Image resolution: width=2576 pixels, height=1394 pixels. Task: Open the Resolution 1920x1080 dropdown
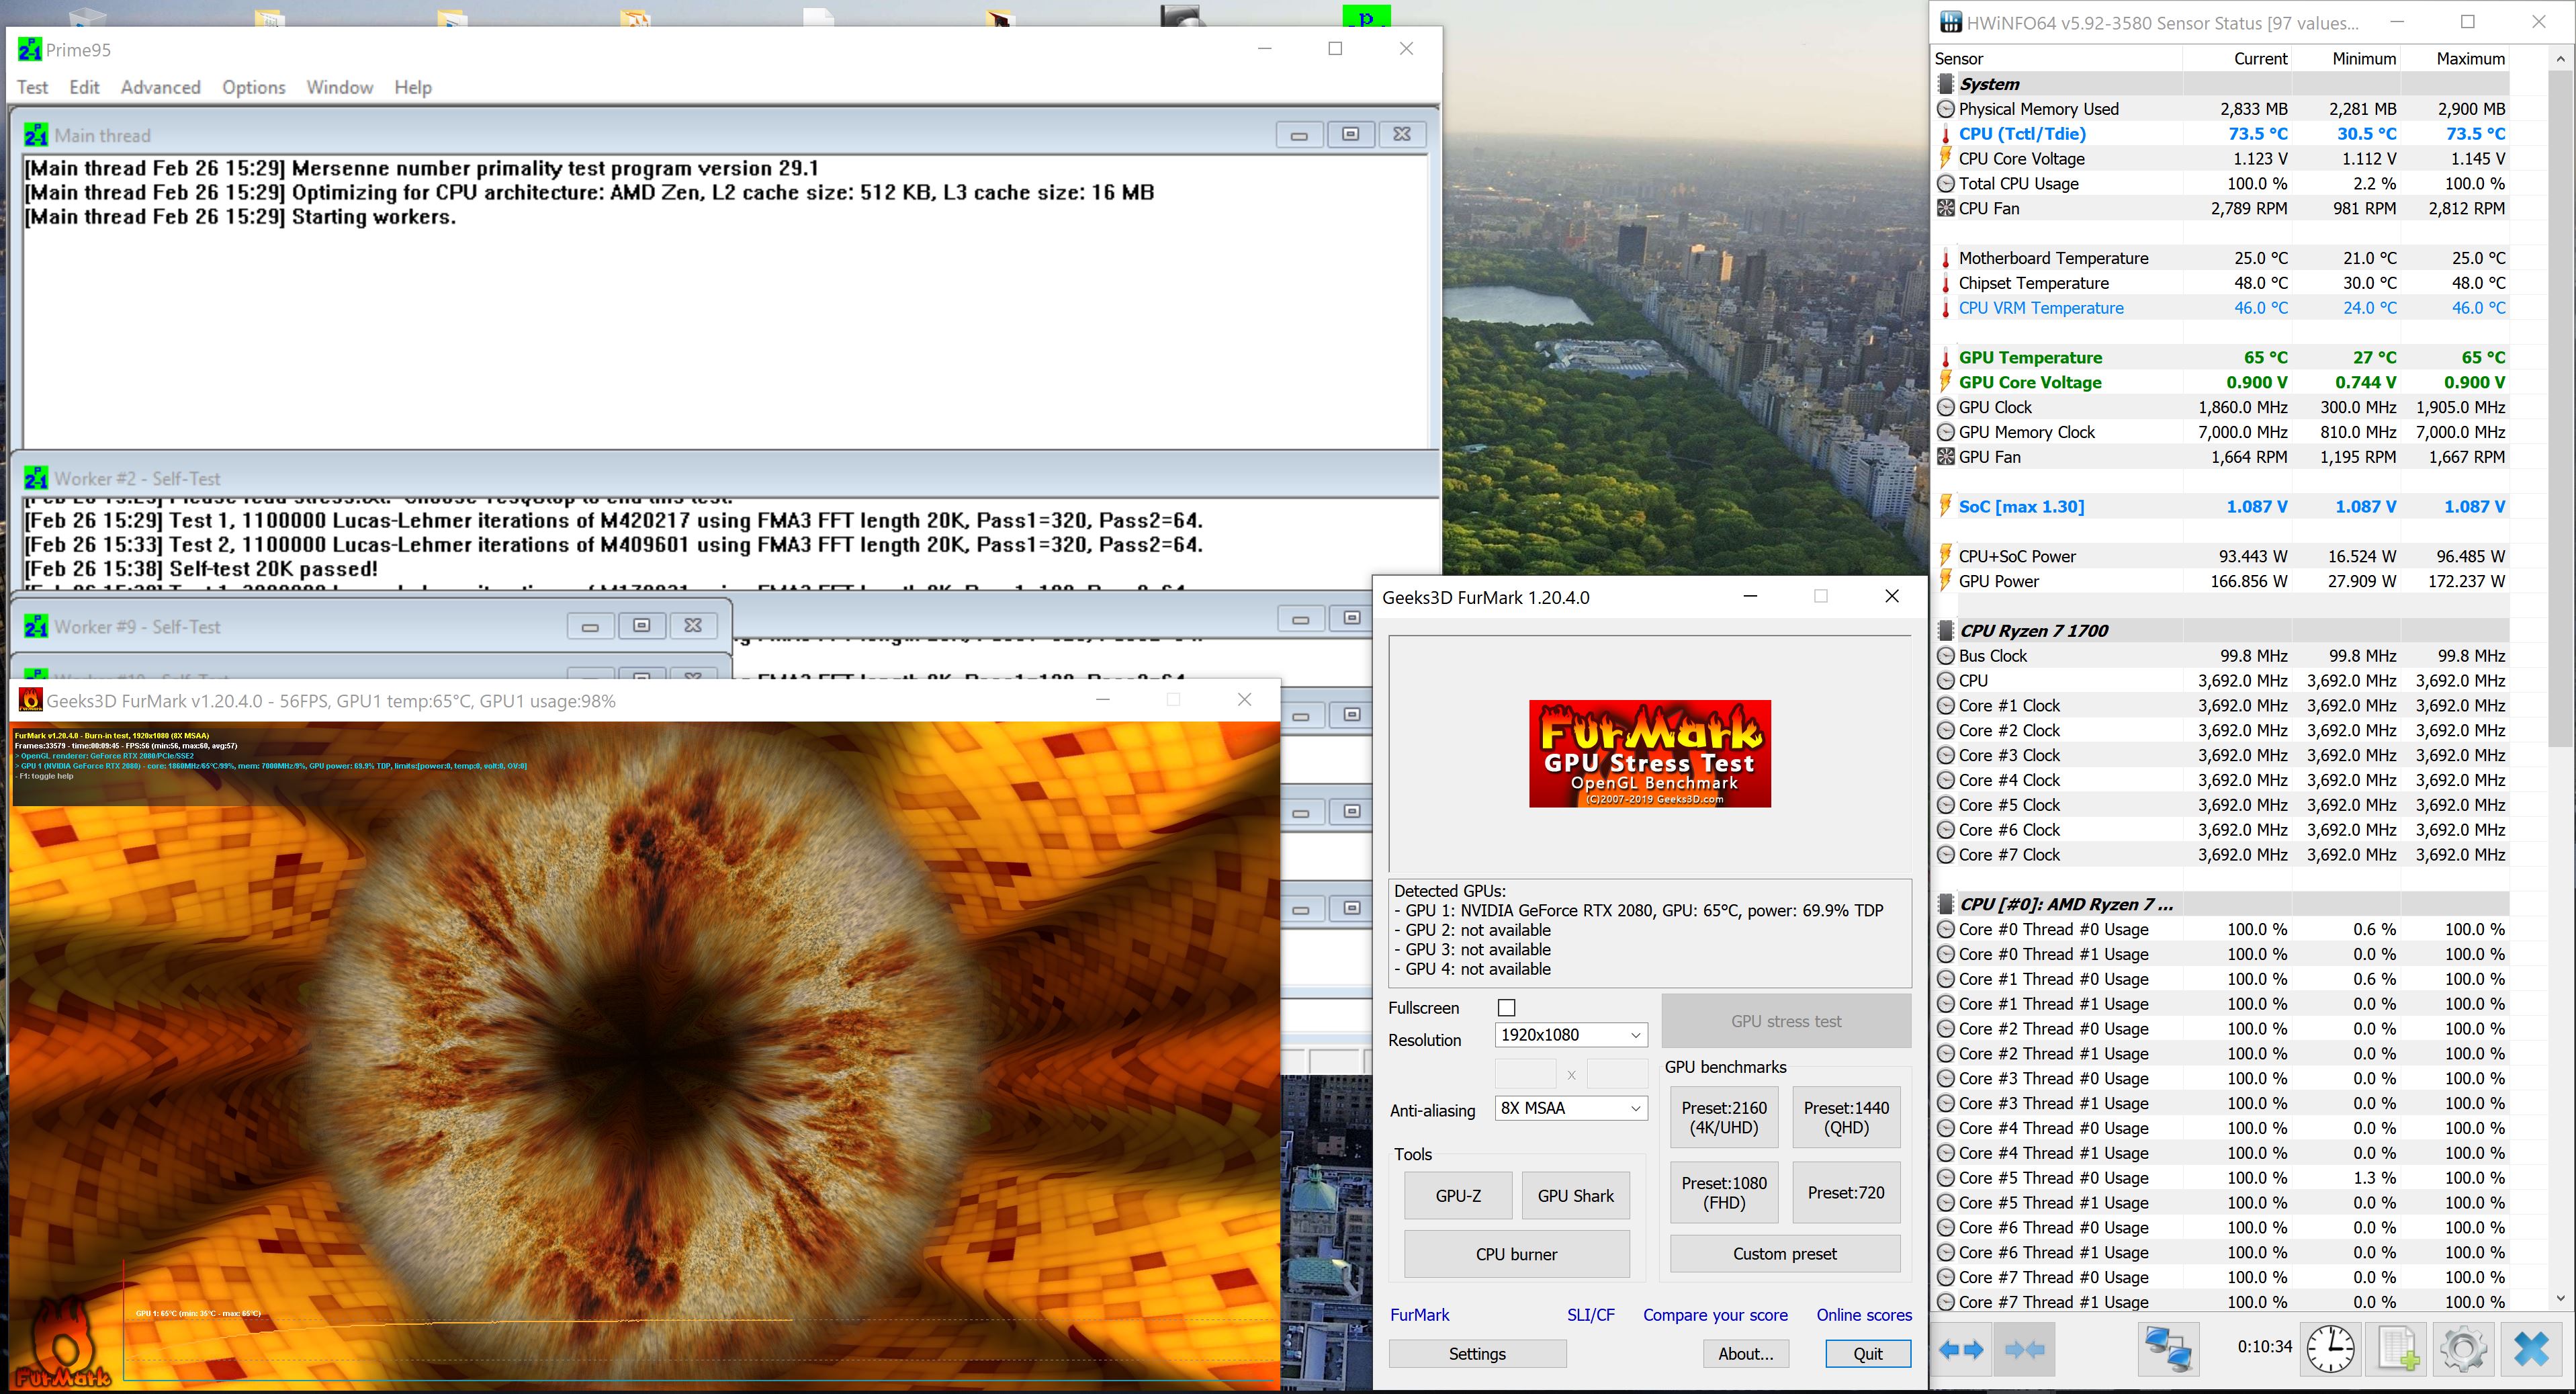tap(1570, 1035)
